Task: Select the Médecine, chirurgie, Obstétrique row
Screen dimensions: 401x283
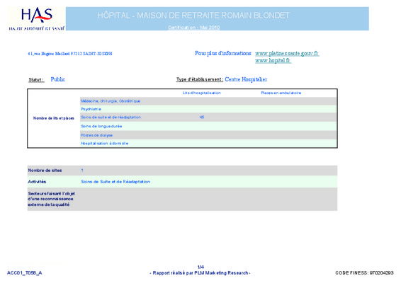Action: (x=208, y=101)
